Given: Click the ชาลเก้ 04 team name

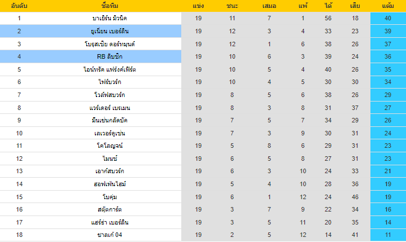Looking at the screenshot, I should pyautogui.click(x=110, y=235).
